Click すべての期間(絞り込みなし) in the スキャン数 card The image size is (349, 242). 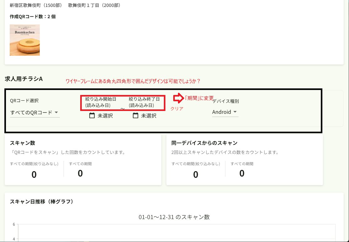coord(34,164)
